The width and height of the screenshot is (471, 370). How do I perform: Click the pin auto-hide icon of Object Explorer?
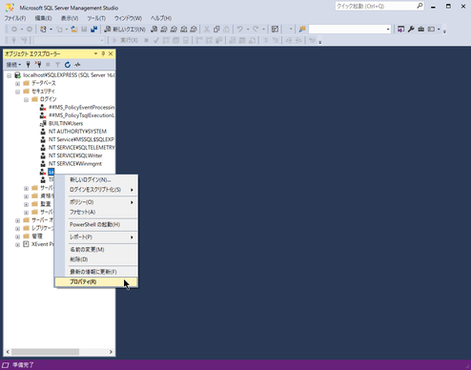[103, 53]
